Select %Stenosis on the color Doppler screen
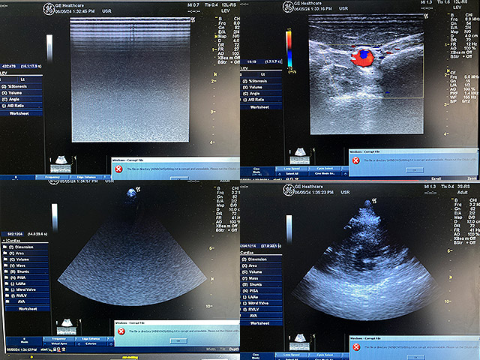 [x=261, y=81]
